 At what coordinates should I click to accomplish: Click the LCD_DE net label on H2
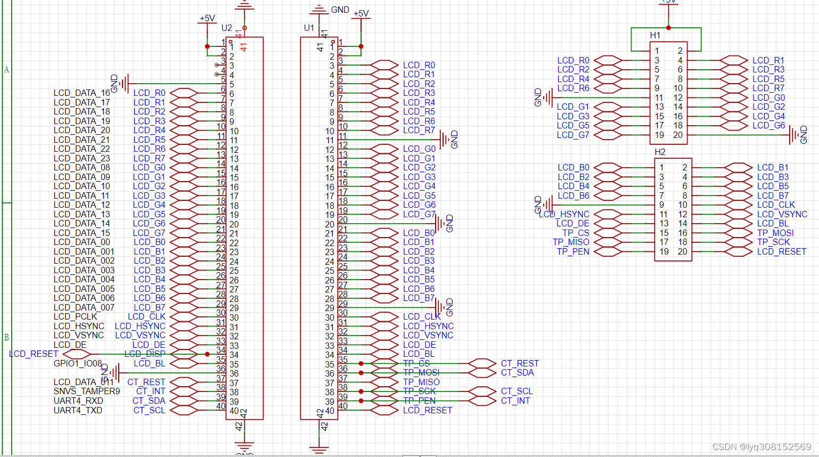(573, 223)
